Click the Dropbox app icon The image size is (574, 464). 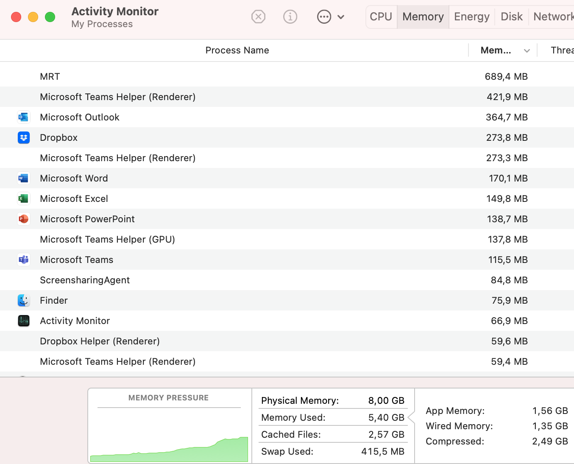tap(24, 137)
